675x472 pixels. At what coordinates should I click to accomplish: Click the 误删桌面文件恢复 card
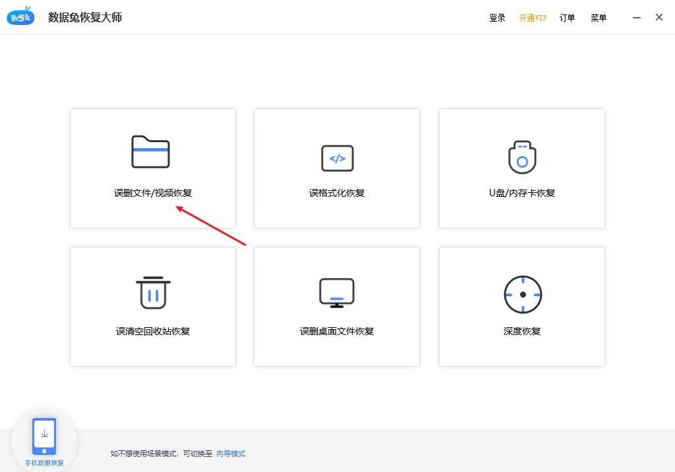336,307
